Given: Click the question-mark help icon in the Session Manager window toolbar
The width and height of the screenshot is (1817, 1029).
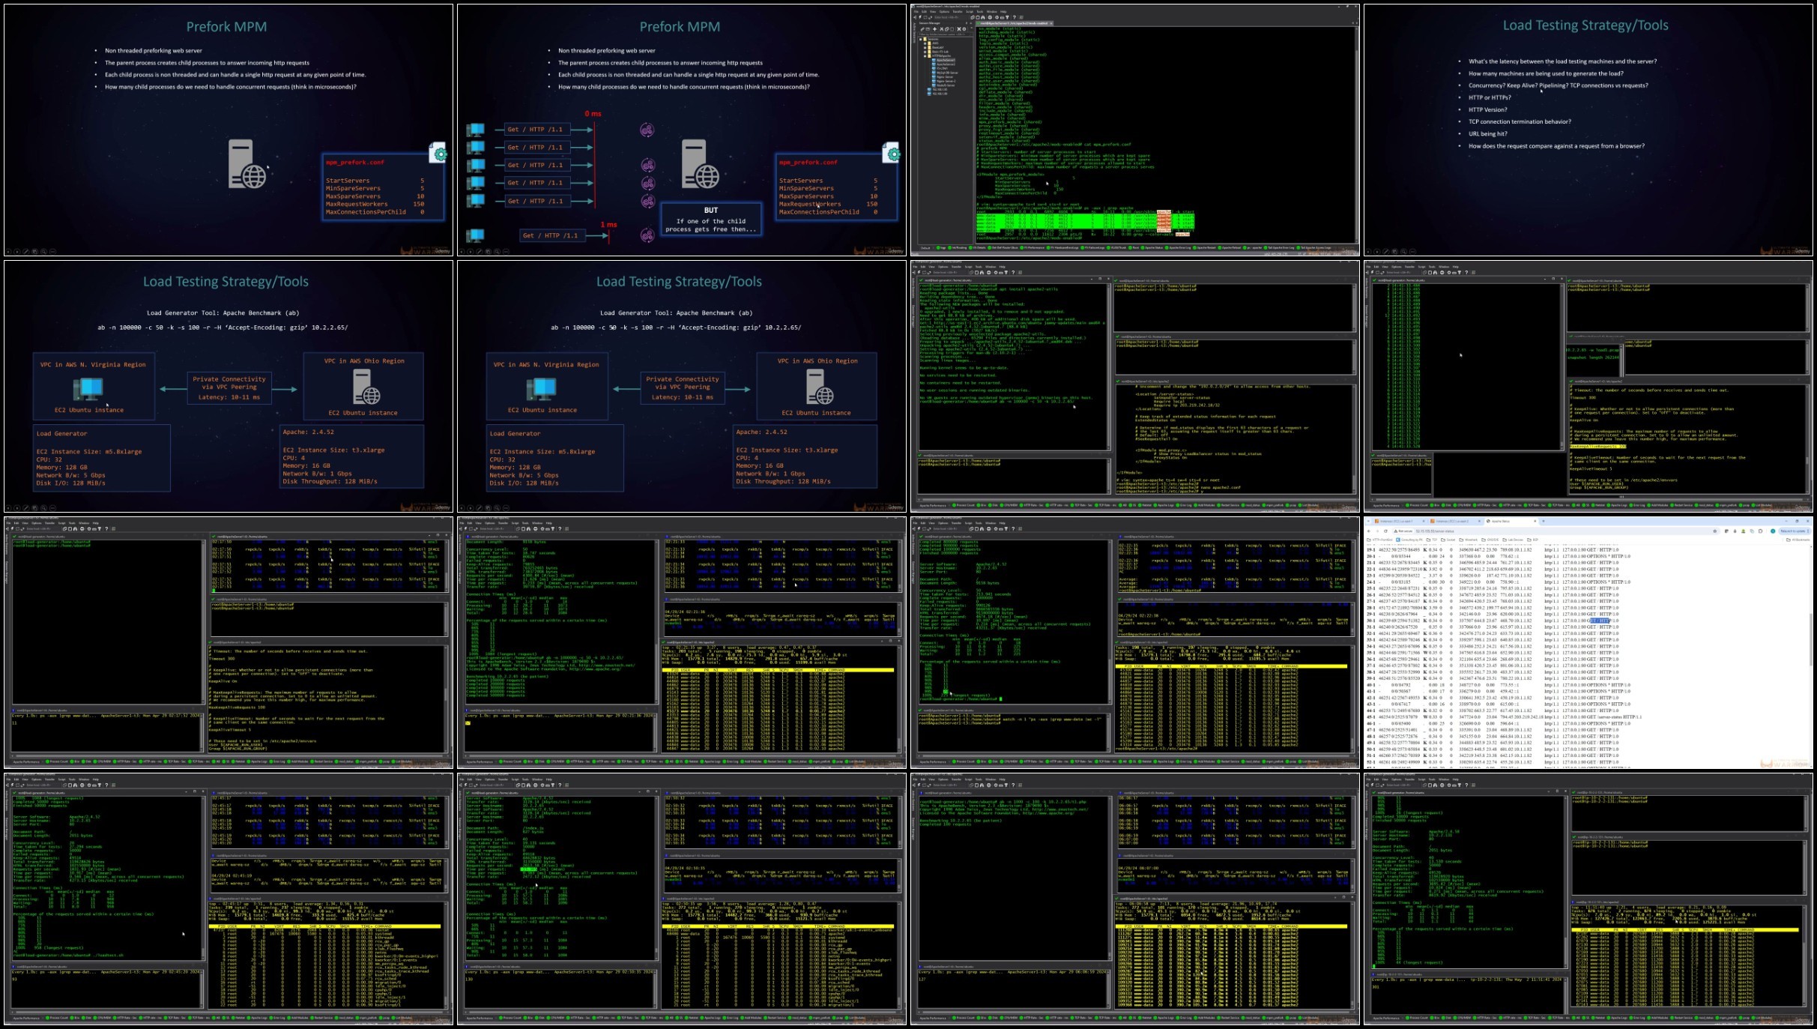Looking at the screenshot, I should (x=1015, y=17).
